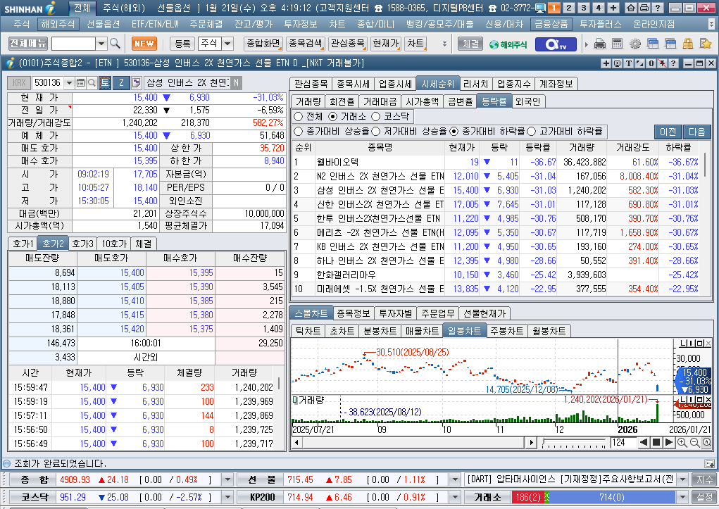The width and height of the screenshot is (719, 509).
Task: Click the plus icon in 주식종합2 title bar
Action: coord(606,63)
